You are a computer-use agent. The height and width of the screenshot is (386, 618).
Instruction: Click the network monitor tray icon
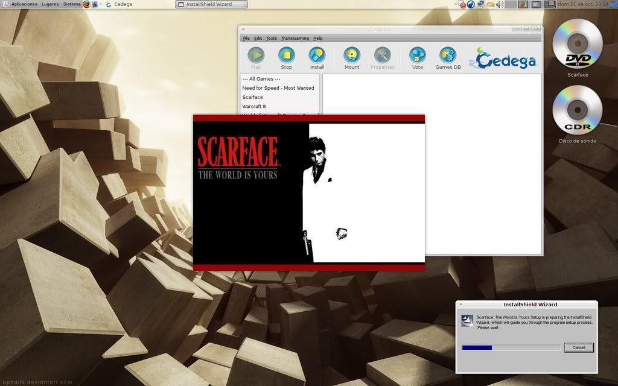(x=480, y=4)
